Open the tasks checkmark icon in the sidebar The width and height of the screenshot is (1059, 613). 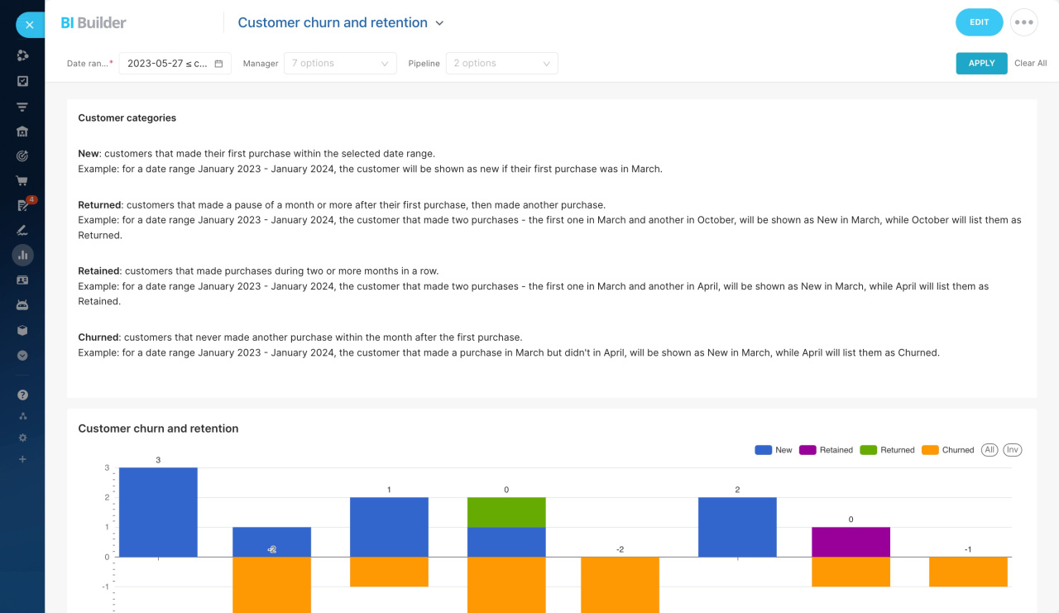coord(22,81)
